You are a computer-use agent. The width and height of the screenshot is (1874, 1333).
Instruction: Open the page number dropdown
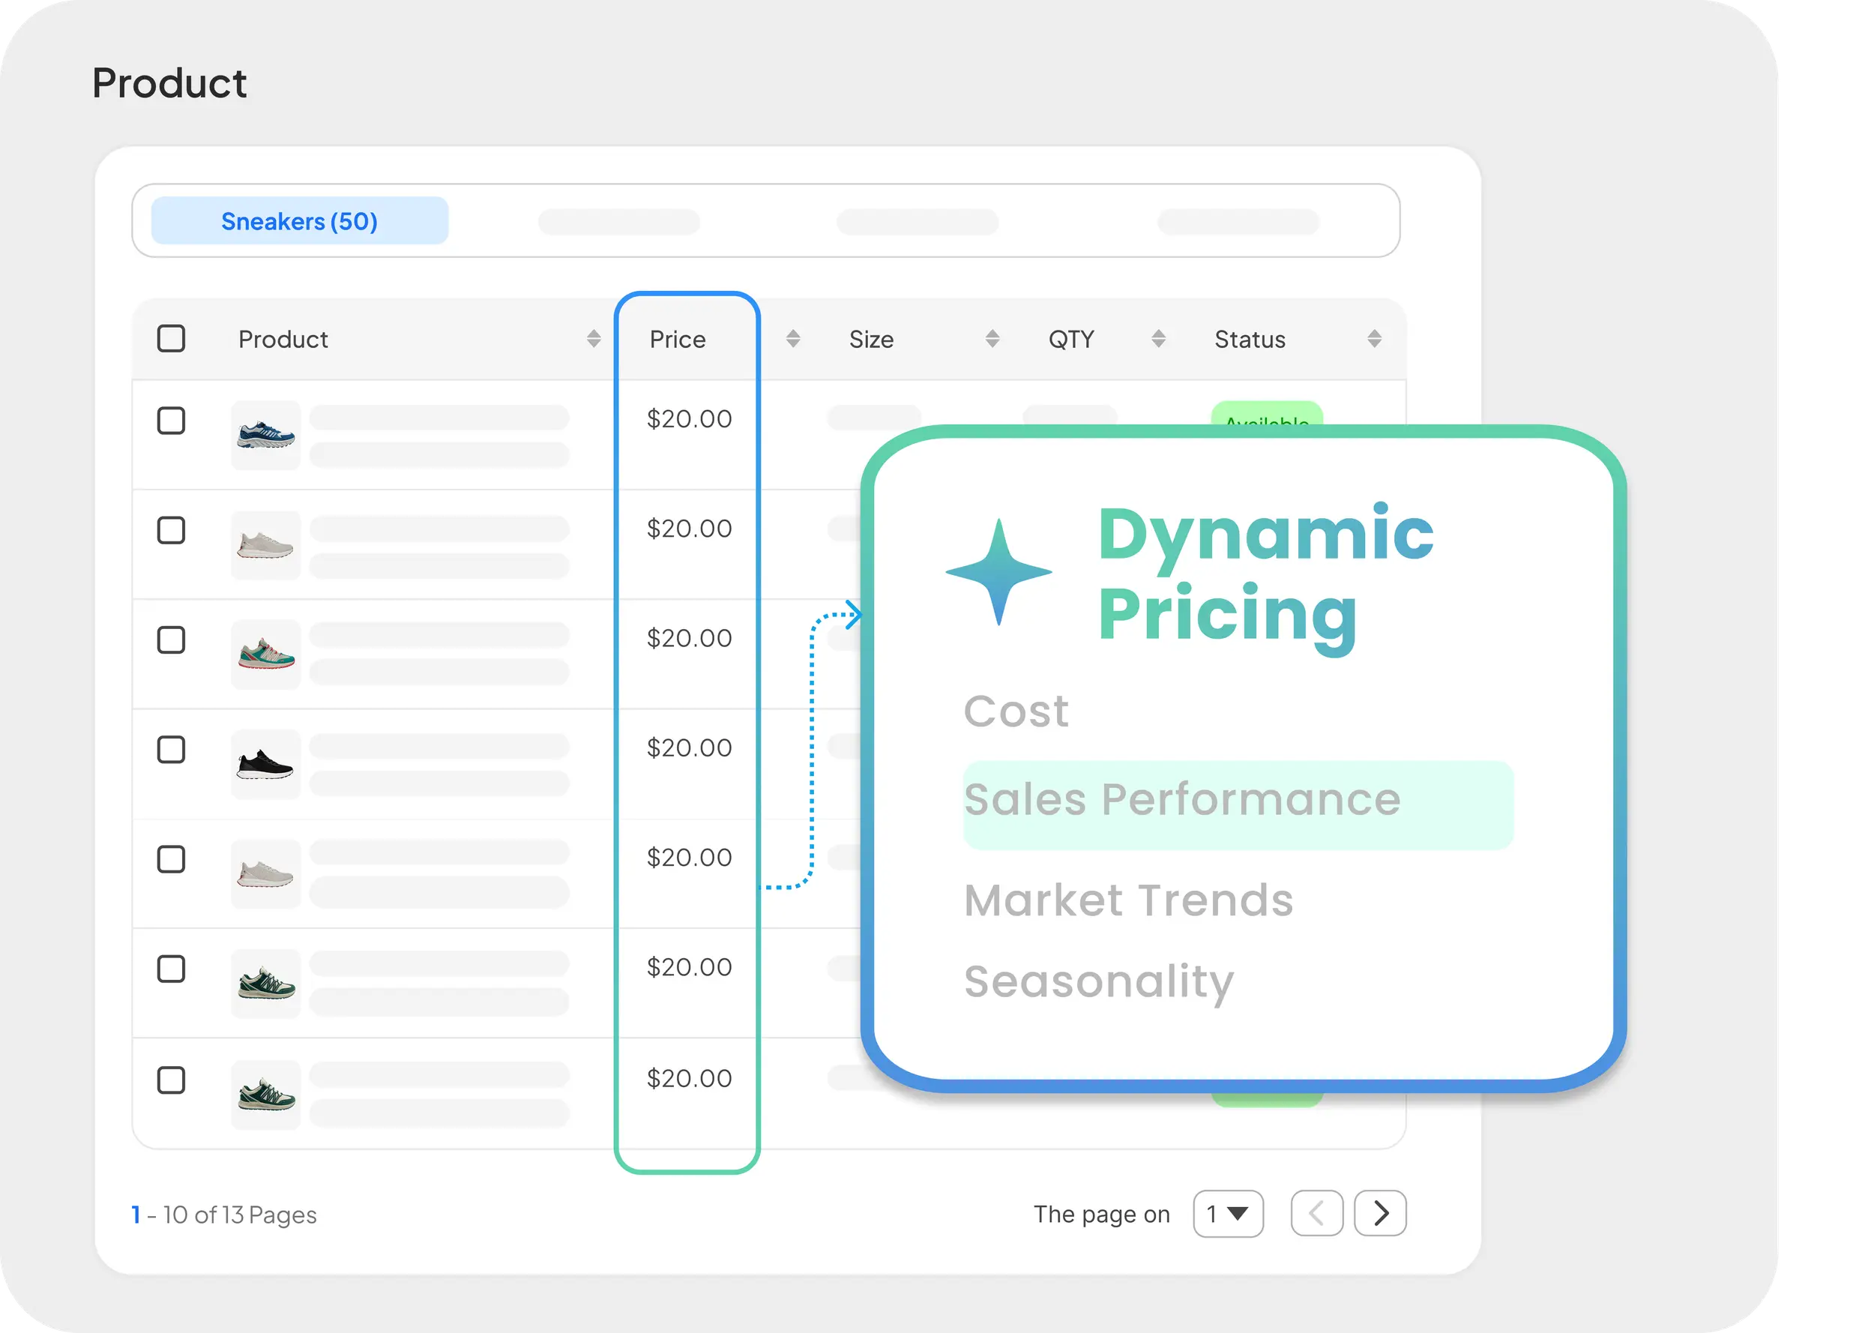coord(1227,1213)
